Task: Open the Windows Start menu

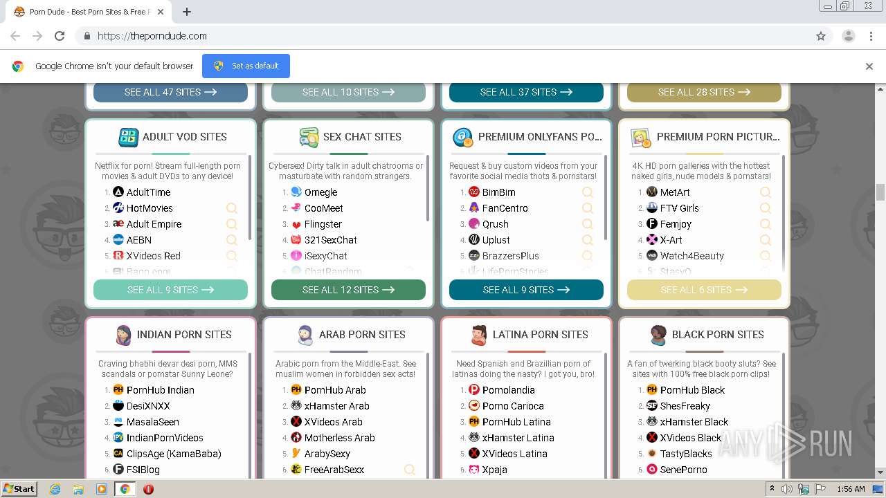Action: [x=19, y=489]
